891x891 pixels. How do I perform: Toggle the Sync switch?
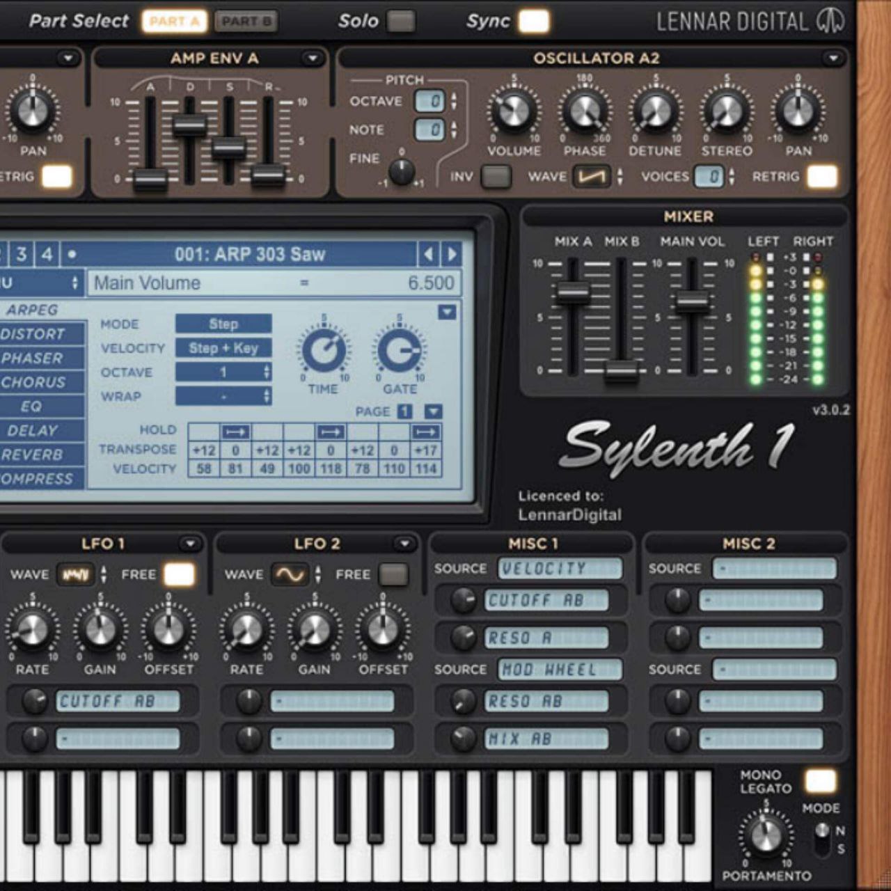pos(534,22)
